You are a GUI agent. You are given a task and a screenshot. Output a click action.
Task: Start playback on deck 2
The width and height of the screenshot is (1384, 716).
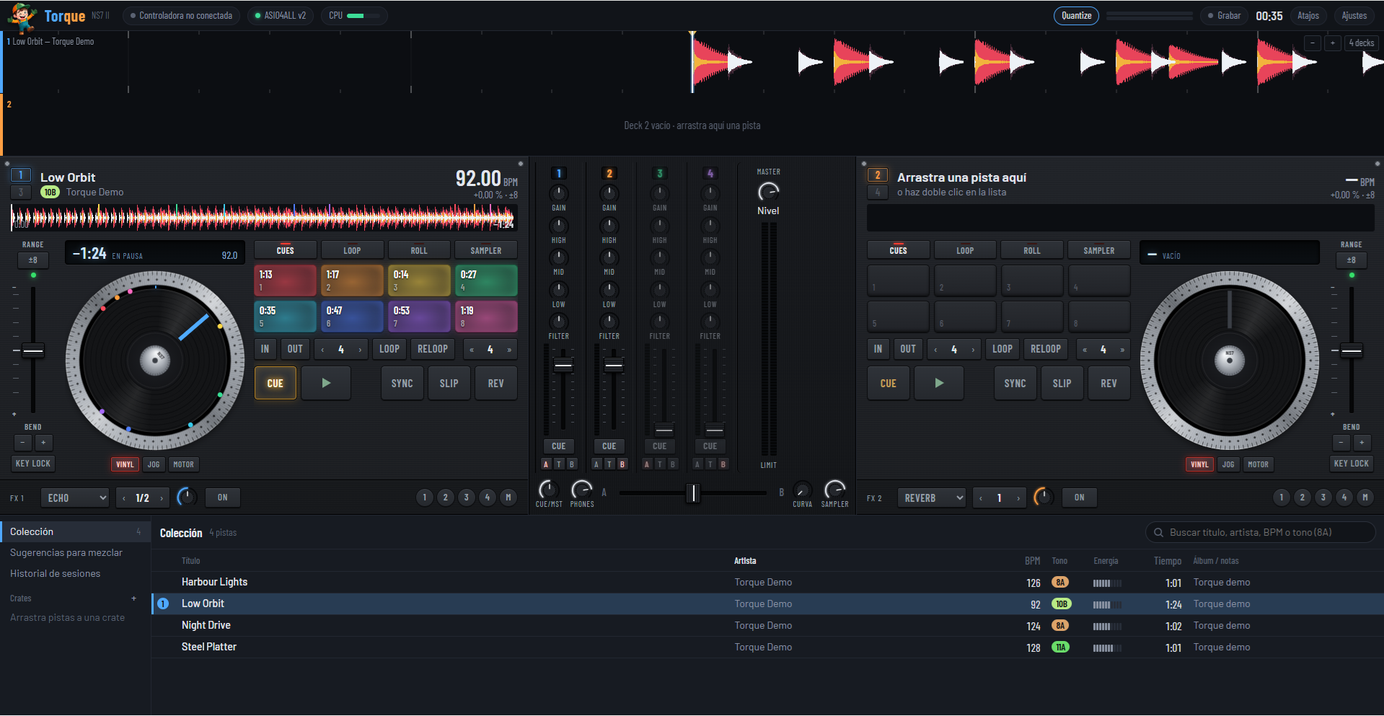[939, 383]
